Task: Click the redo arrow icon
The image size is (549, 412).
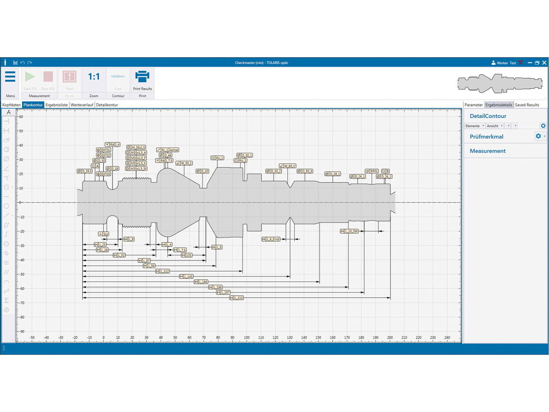Action: click(x=30, y=63)
